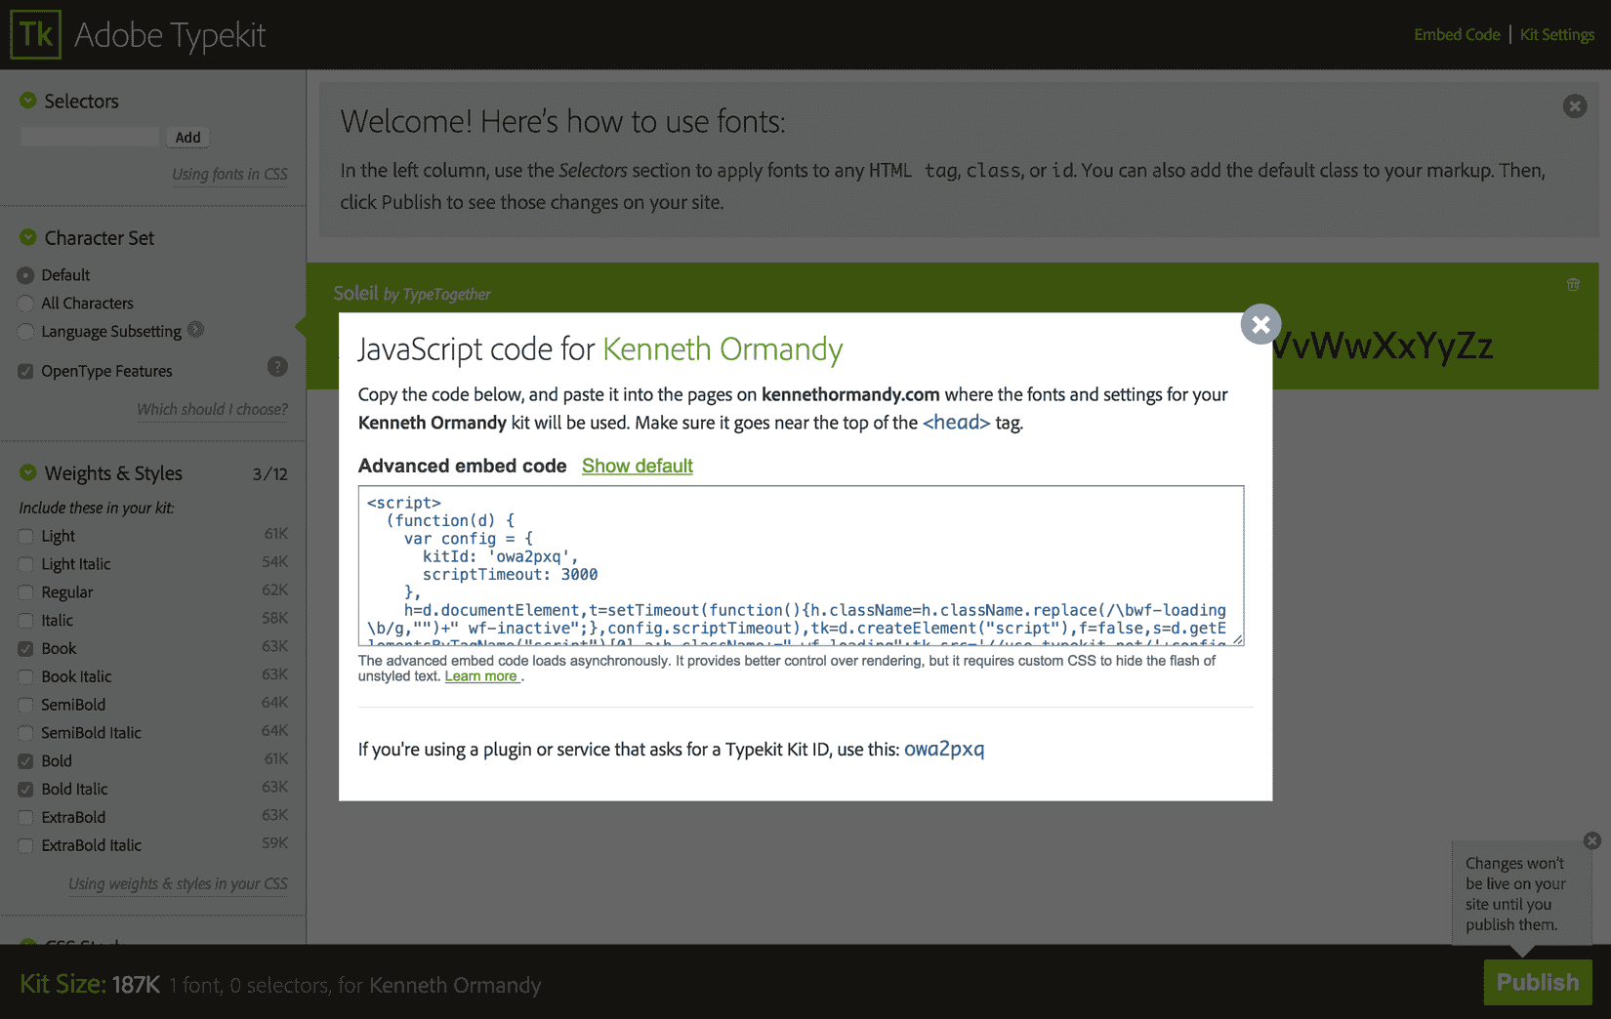Dismiss the welcome banner with X icon
The width and height of the screenshot is (1611, 1019).
(1574, 106)
